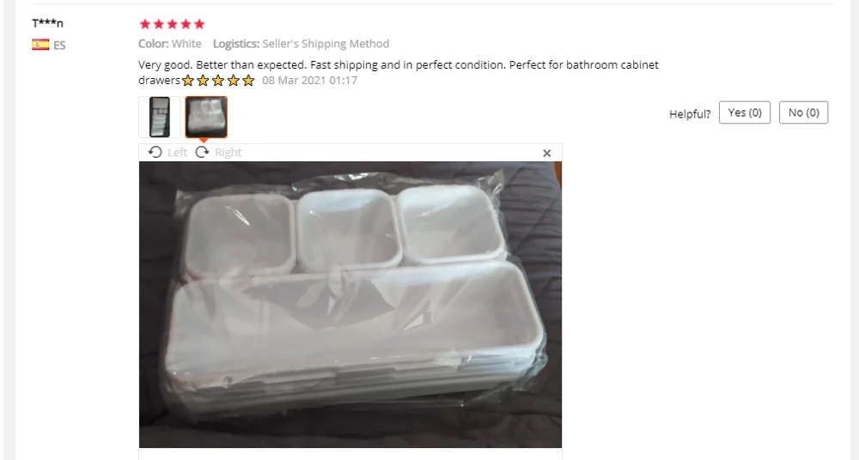
Task: Click the yellow star emojis in review
Action: (x=218, y=81)
